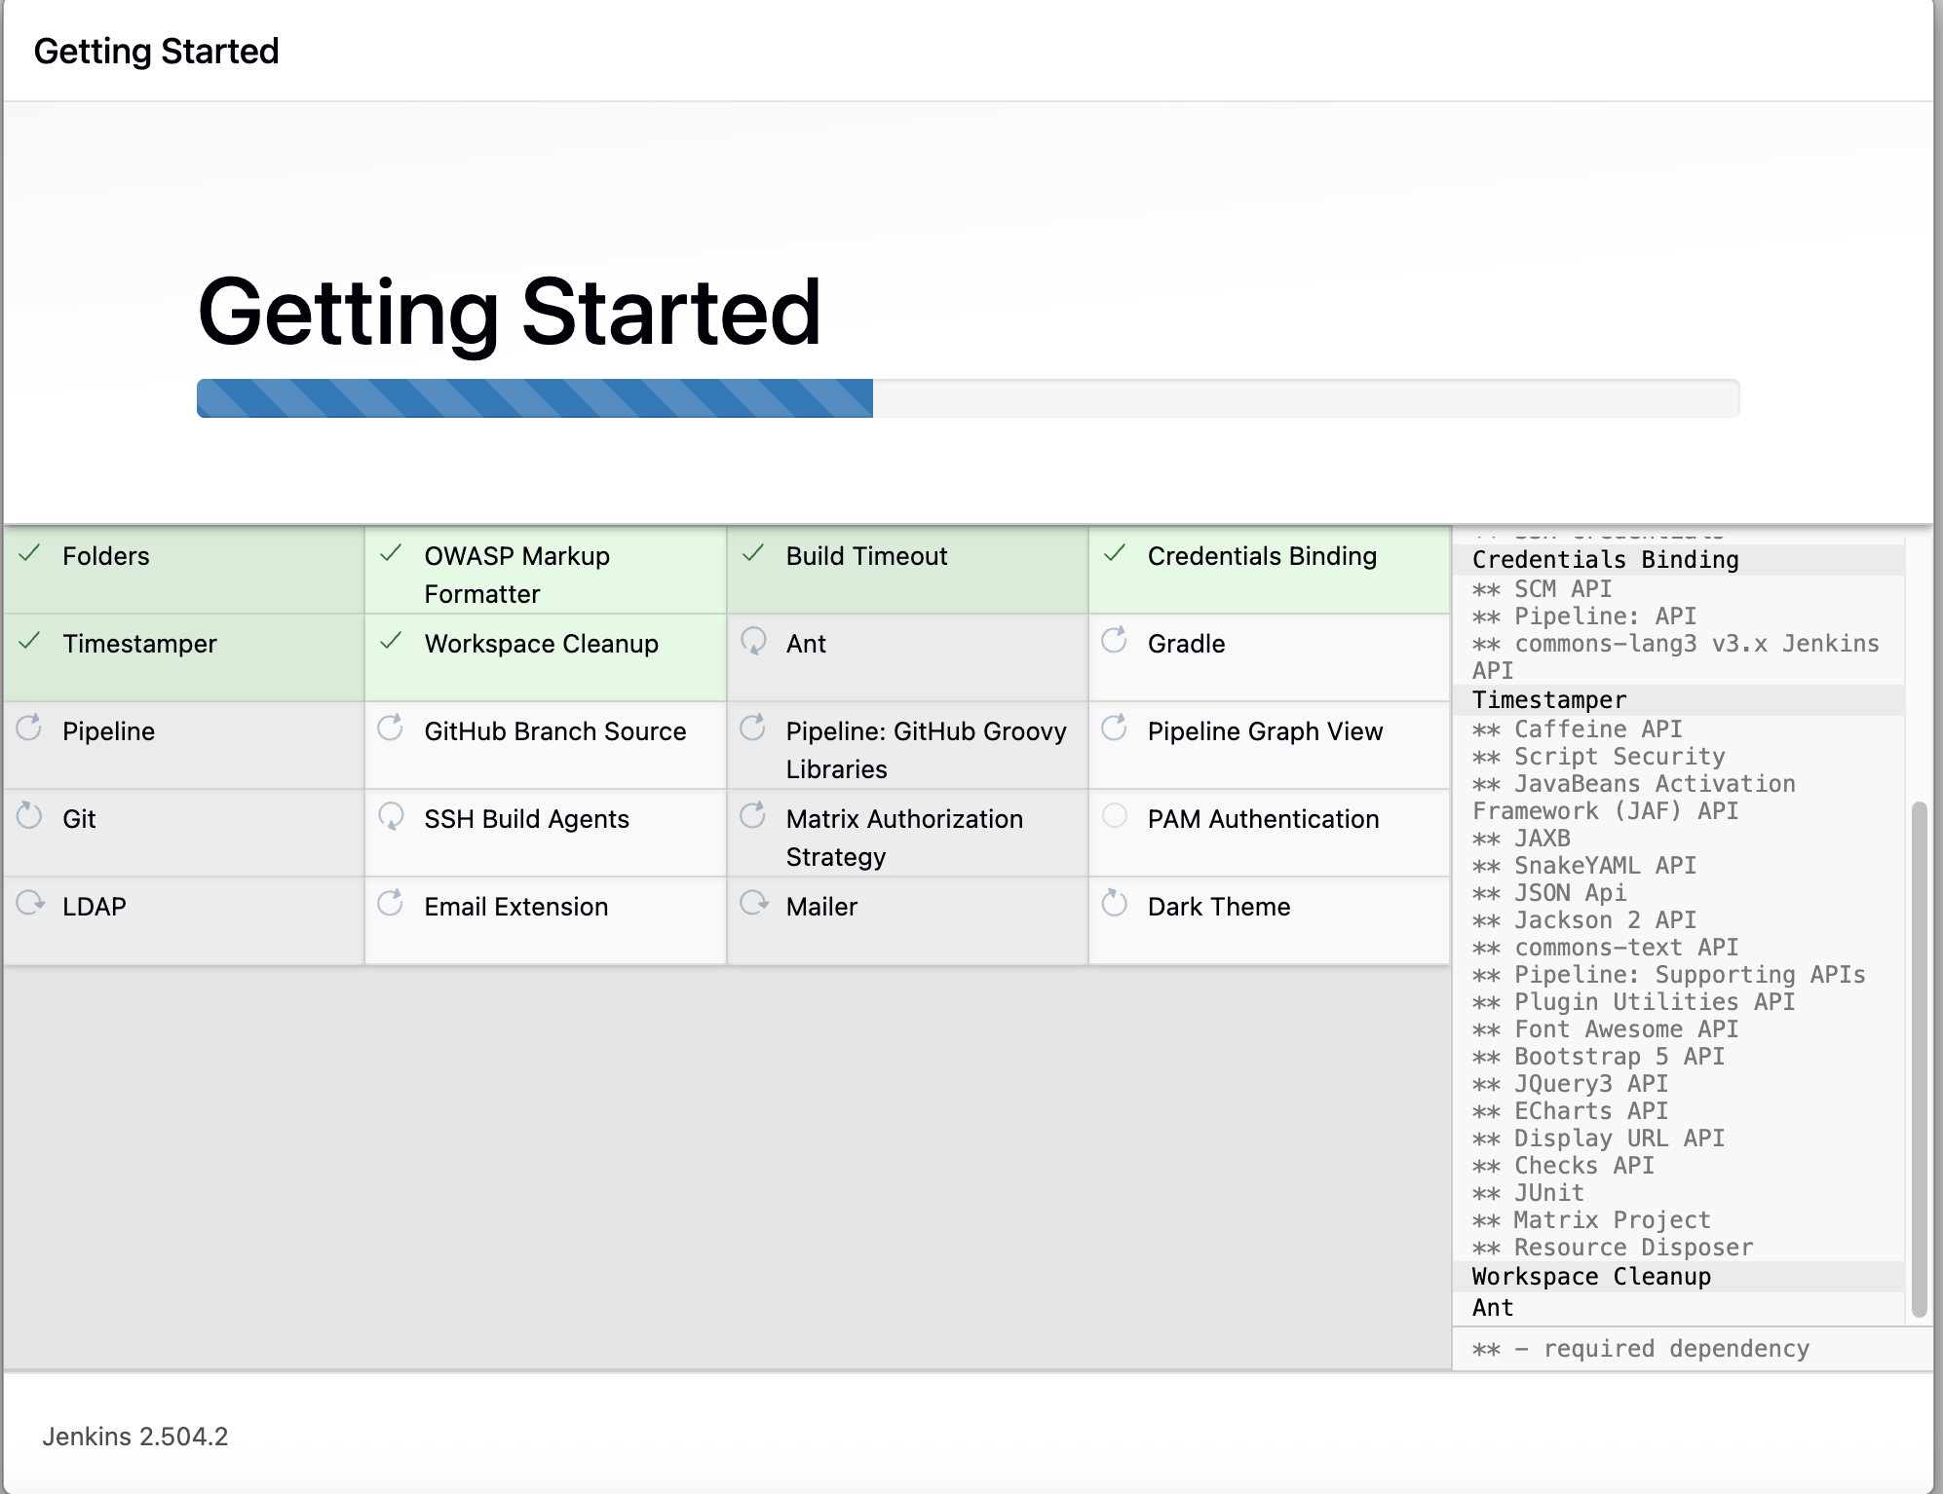Image resolution: width=1943 pixels, height=1494 pixels.
Task: Click the small Getting Started header title
Action: 156,51
